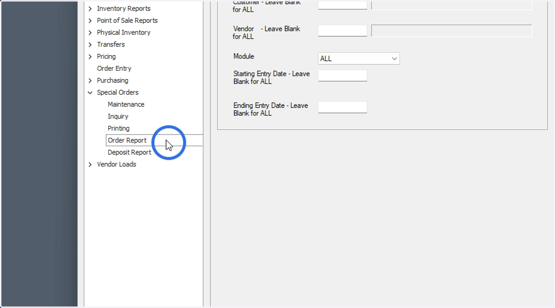The image size is (555, 308).
Task: Expand the Pricing tree node
Action: [90, 56]
